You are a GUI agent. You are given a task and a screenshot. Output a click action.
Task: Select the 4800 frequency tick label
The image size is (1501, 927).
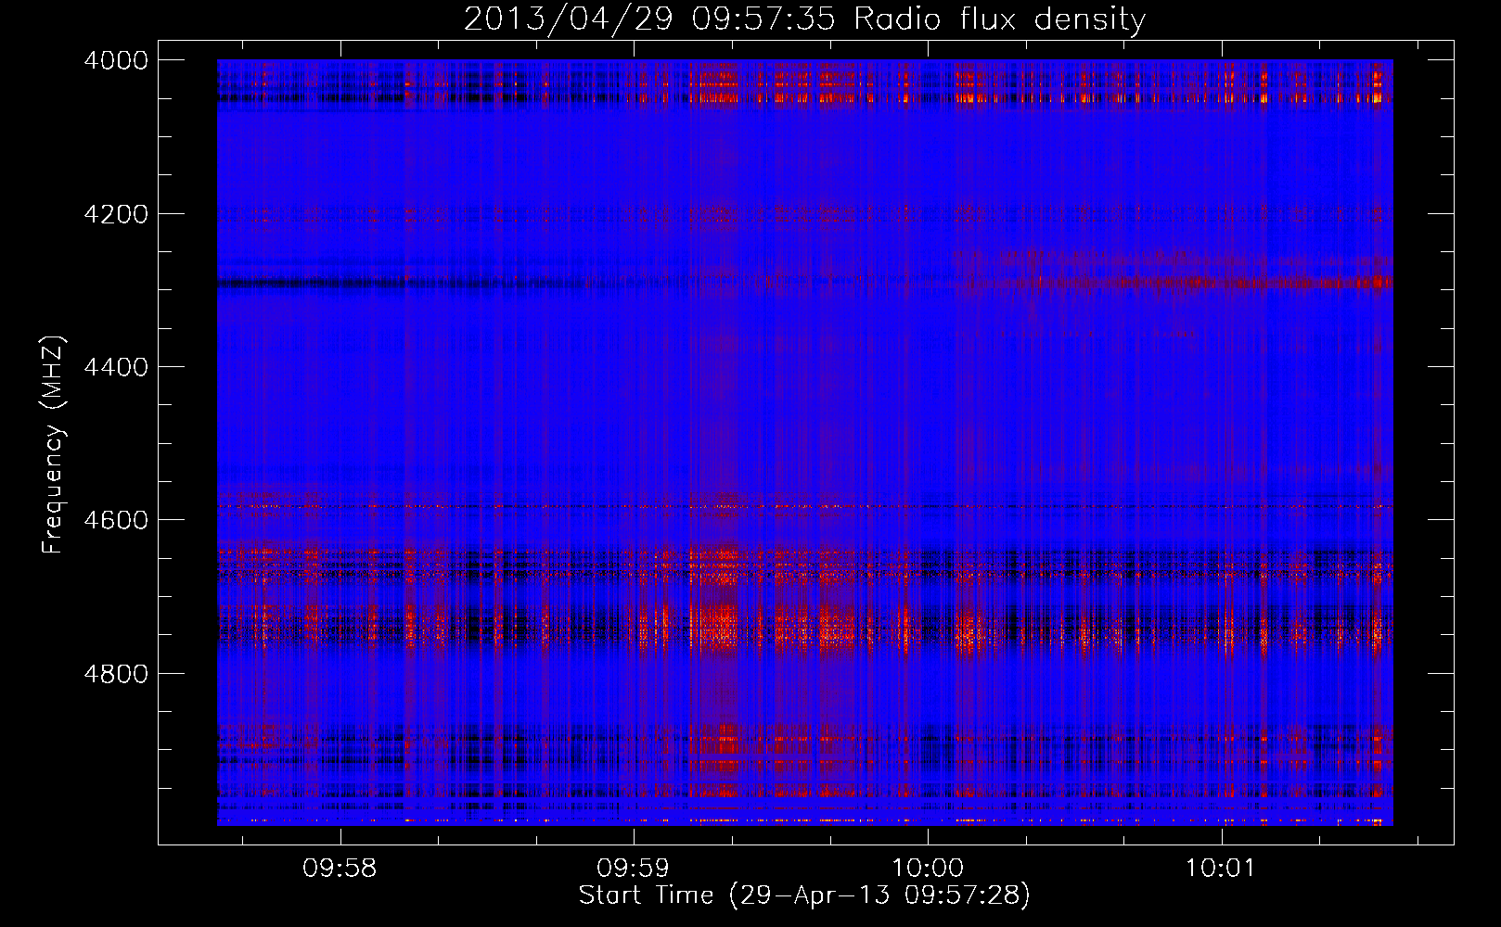[116, 674]
